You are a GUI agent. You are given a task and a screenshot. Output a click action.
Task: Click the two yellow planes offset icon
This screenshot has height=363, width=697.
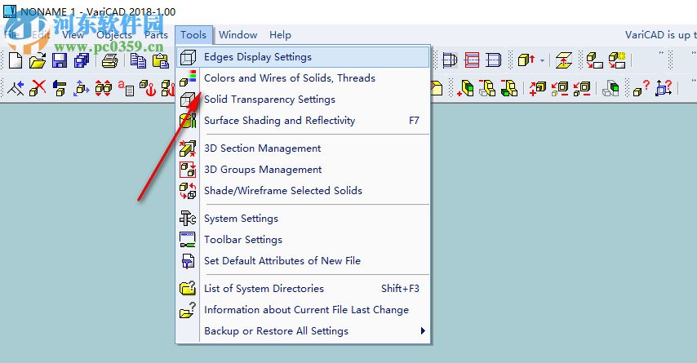(x=564, y=60)
